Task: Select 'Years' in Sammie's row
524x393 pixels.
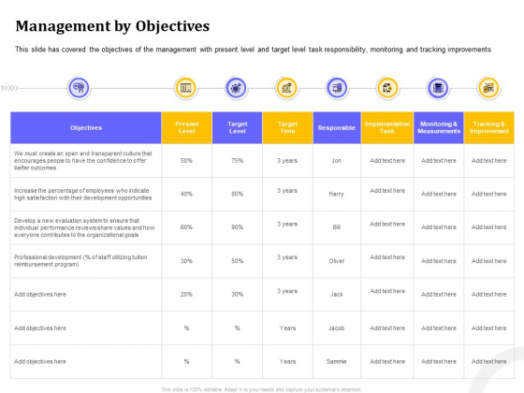Action: click(x=288, y=361)
